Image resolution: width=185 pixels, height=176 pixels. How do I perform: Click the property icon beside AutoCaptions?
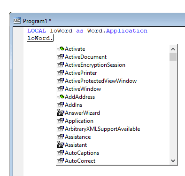point(60,153)
